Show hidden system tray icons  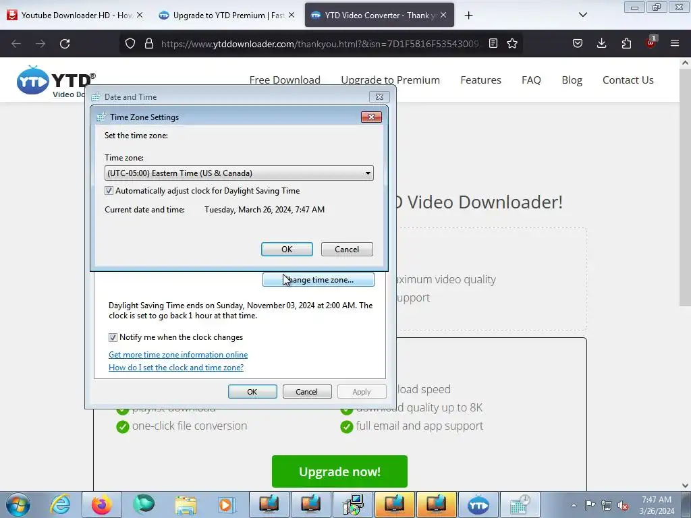574,505
